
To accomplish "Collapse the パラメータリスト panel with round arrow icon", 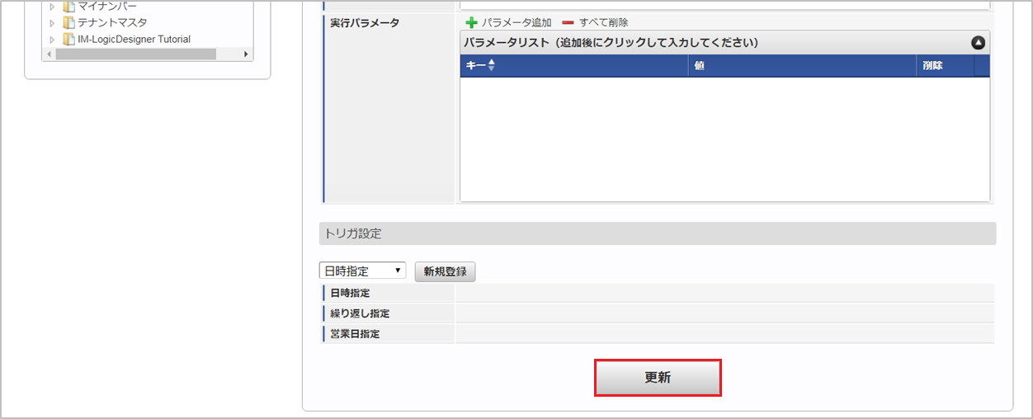I will (x=979, y=43).
